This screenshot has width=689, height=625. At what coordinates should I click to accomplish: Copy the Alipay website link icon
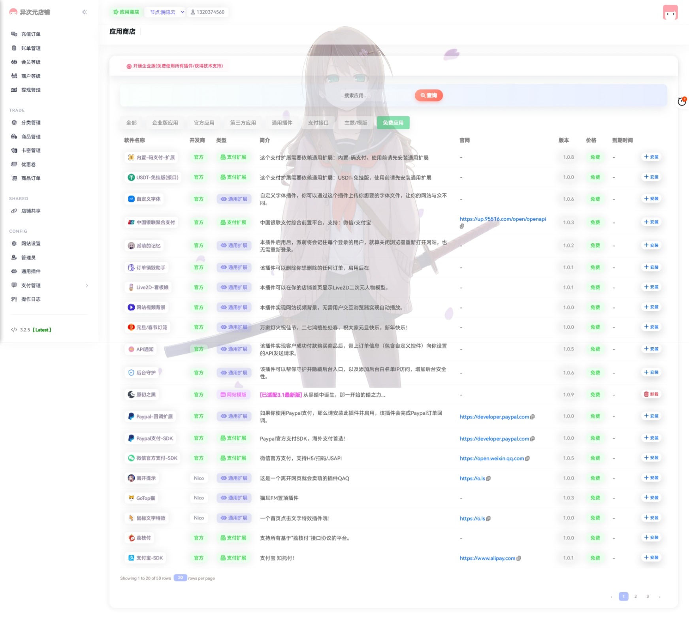tap(519, 558)
